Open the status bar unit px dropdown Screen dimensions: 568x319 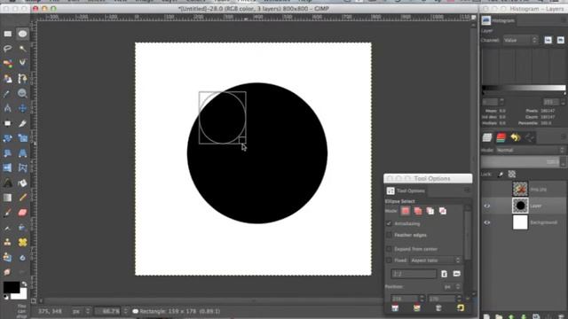[81, 311]
